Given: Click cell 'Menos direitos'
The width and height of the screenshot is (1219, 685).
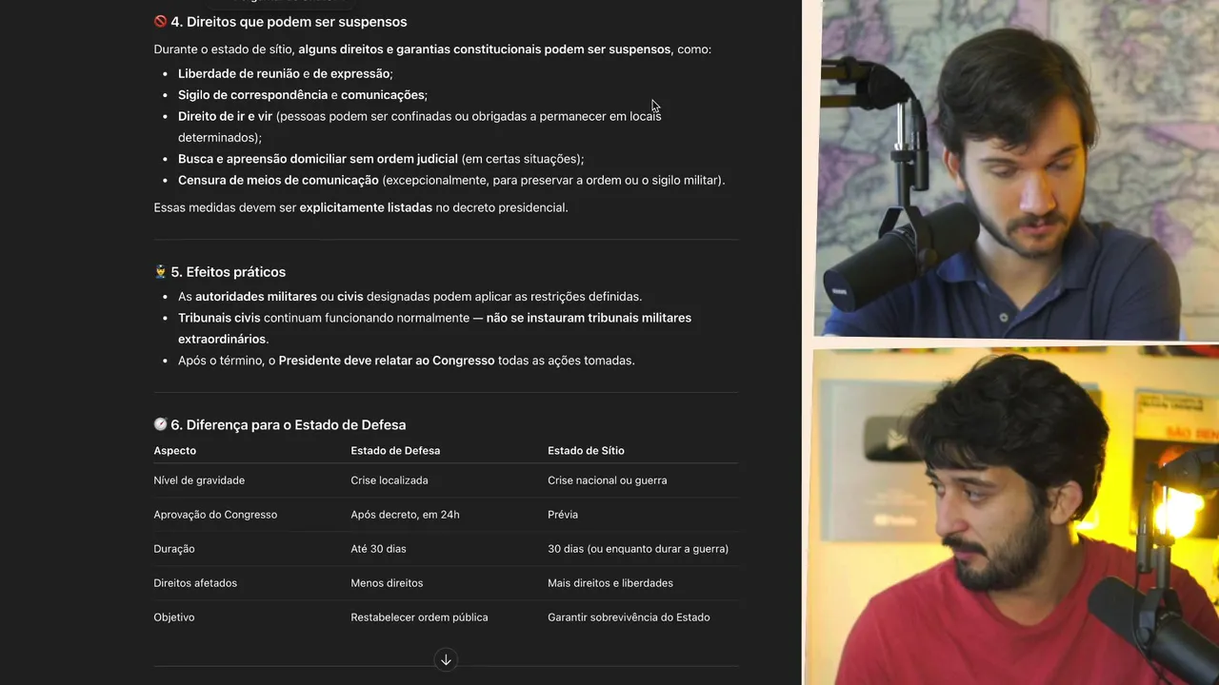Looking at the screenshot, I should 387,583.
